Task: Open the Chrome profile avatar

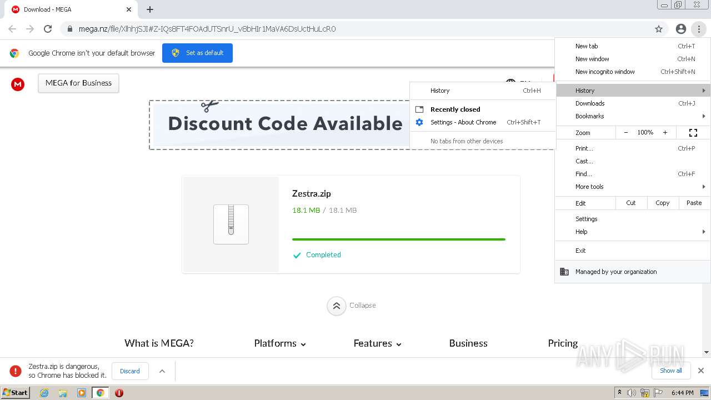Action: click(681, 29)
